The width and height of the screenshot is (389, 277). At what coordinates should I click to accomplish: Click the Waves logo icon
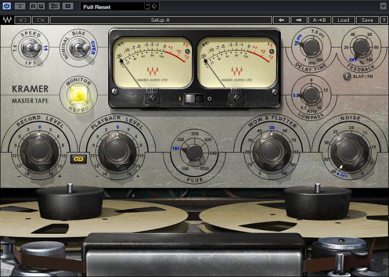coord(7,20)
